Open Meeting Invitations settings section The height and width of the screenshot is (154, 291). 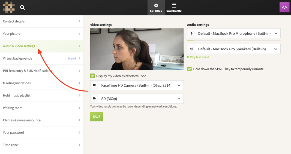pyautogui.click(x=42, y=83)
